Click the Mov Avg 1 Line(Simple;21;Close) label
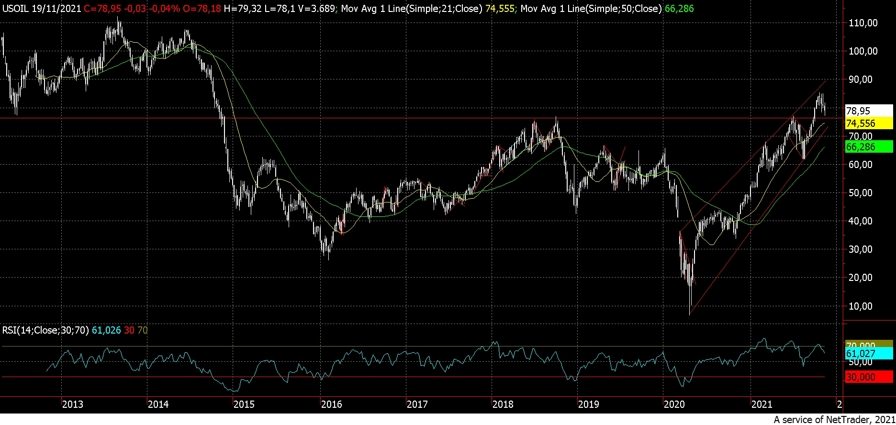Image resolution: width=896 pixels, height=425 pixels. click(412, 9)
